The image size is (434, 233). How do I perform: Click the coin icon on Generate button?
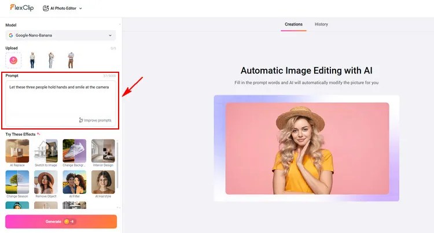[x=67, y=221]
